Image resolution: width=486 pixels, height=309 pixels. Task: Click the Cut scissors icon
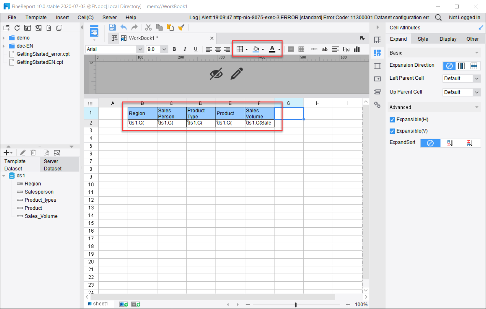(x=148, y=27)
